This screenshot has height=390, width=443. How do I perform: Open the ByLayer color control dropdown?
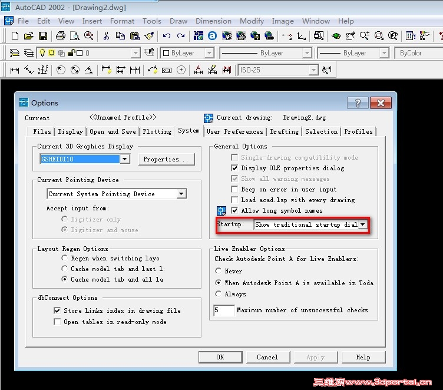(x=209, y=53)
